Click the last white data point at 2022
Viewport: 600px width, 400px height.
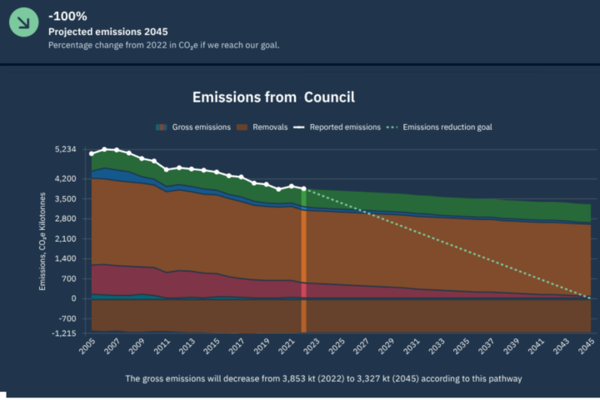[x=303, y=189]
